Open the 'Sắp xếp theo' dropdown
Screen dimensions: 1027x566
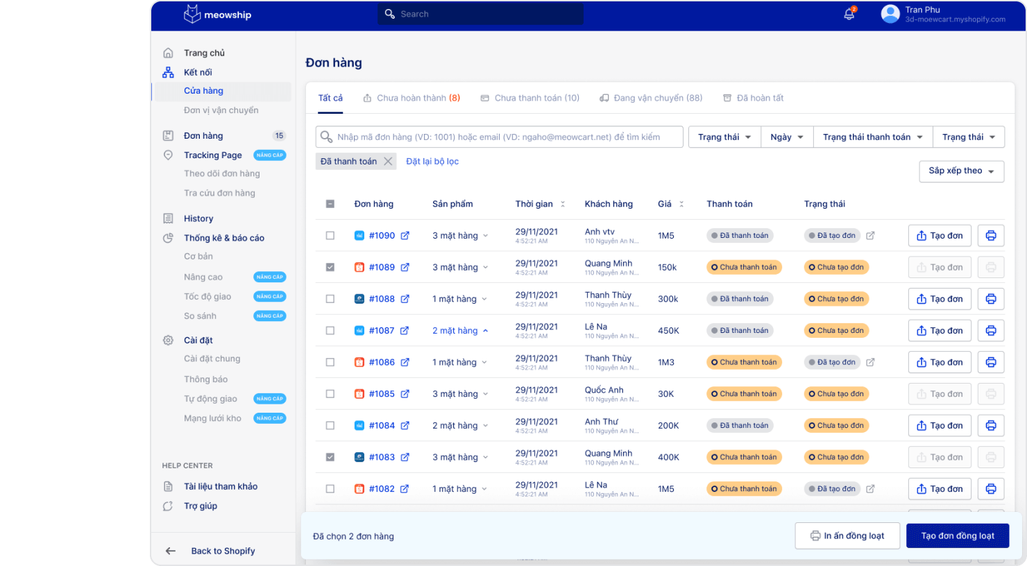pyautogui.click(x=961, y=171)
